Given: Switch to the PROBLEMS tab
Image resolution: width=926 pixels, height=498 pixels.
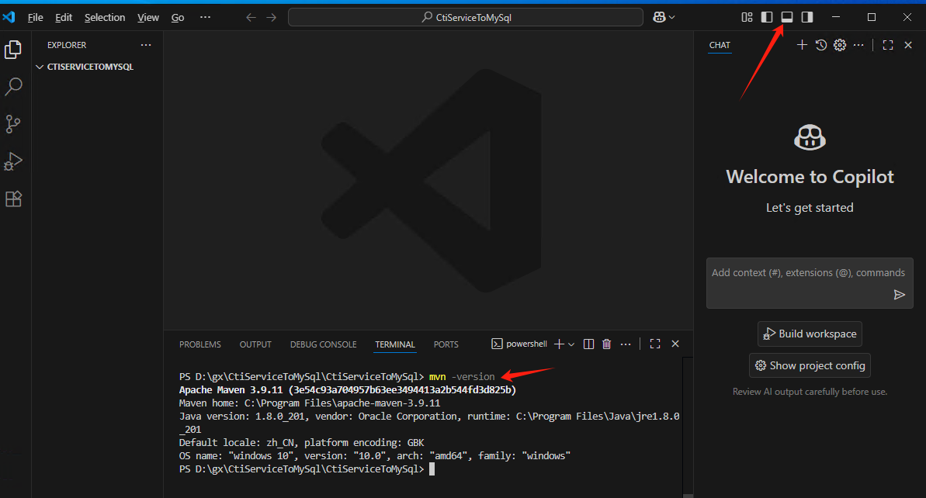Looking at the screenshot, I should pyautogui.click(x=200, y=344).
